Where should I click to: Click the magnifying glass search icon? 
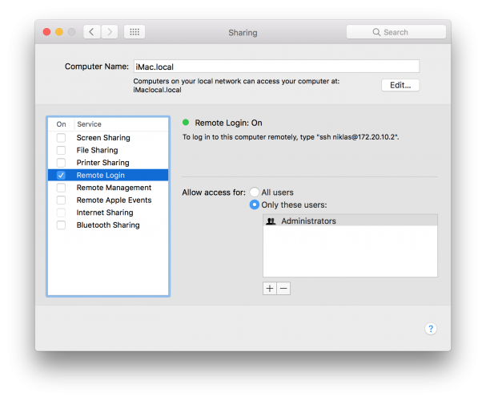tap(377, 32)
